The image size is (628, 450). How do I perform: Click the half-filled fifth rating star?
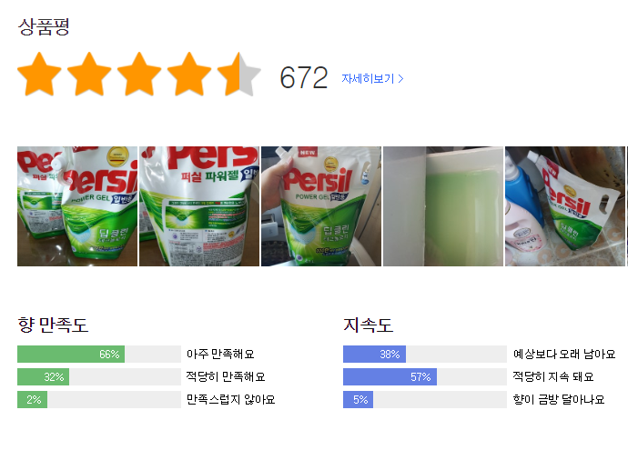[238, 75]
